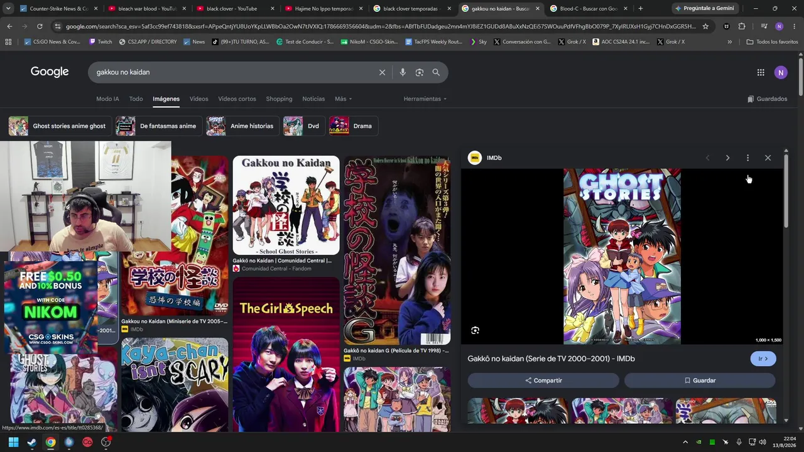Image resolution: width=804 pixels, height=452 pixels.
Task: Open the preview panel's three-dot options
Action: click(x=747, y=158)
